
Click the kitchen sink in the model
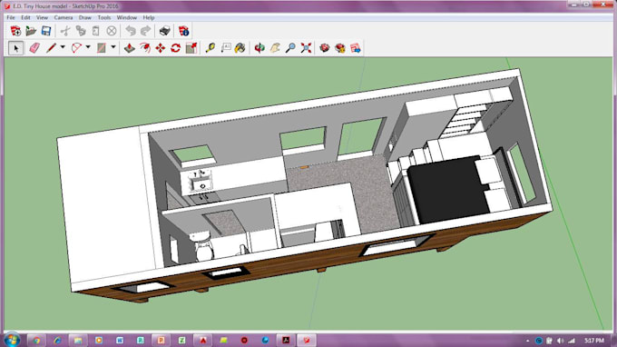click(x=201, y=183)
